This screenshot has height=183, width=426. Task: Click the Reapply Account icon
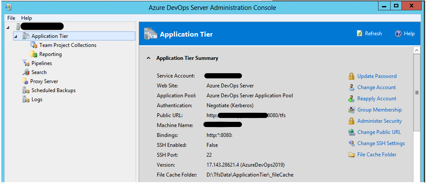352,99
